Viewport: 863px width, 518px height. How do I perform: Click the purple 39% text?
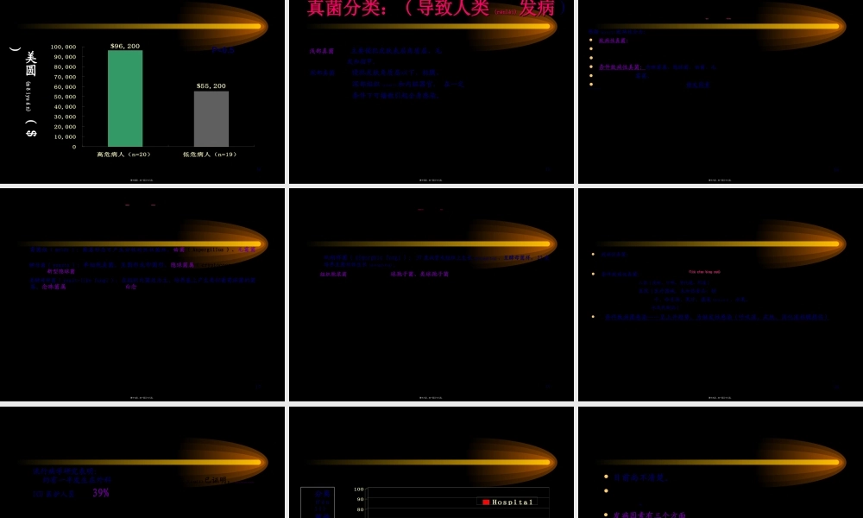(x=101, y=493)
